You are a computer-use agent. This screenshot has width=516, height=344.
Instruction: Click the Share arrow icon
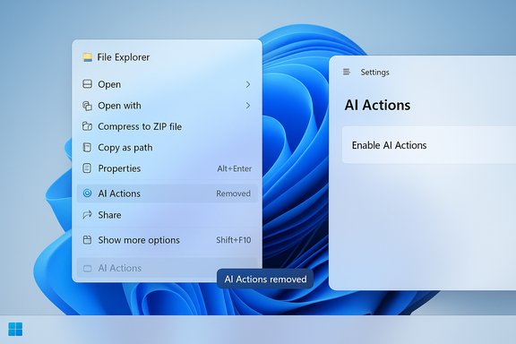[87, 215]
